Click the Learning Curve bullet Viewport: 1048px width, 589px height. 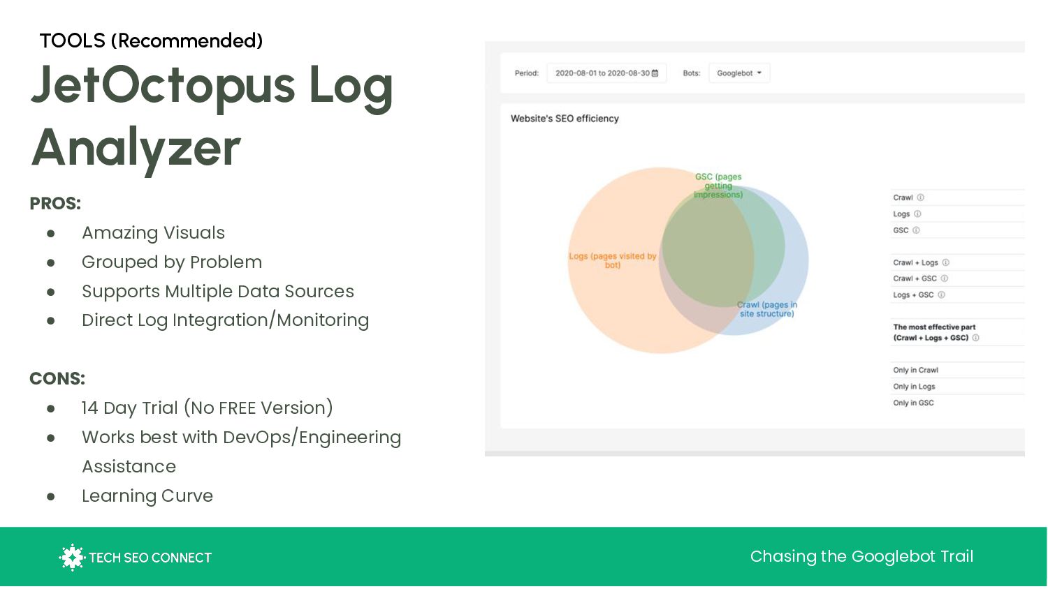click(x=147, y=496)
